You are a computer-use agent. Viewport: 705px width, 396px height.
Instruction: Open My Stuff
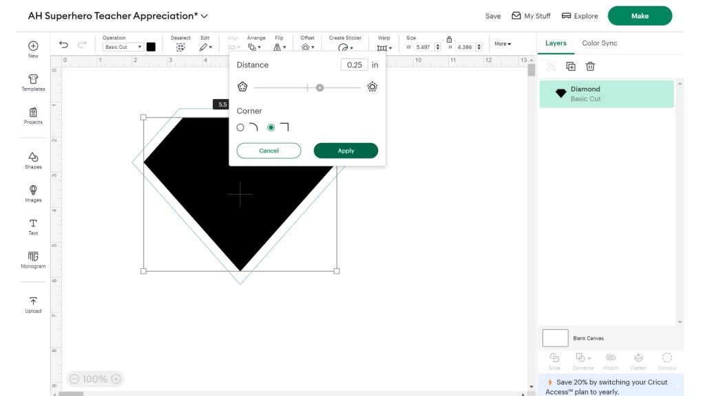pos(531,16)
